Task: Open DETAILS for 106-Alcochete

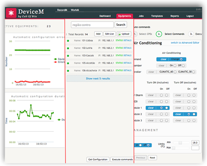Action: tap(127, 70)
